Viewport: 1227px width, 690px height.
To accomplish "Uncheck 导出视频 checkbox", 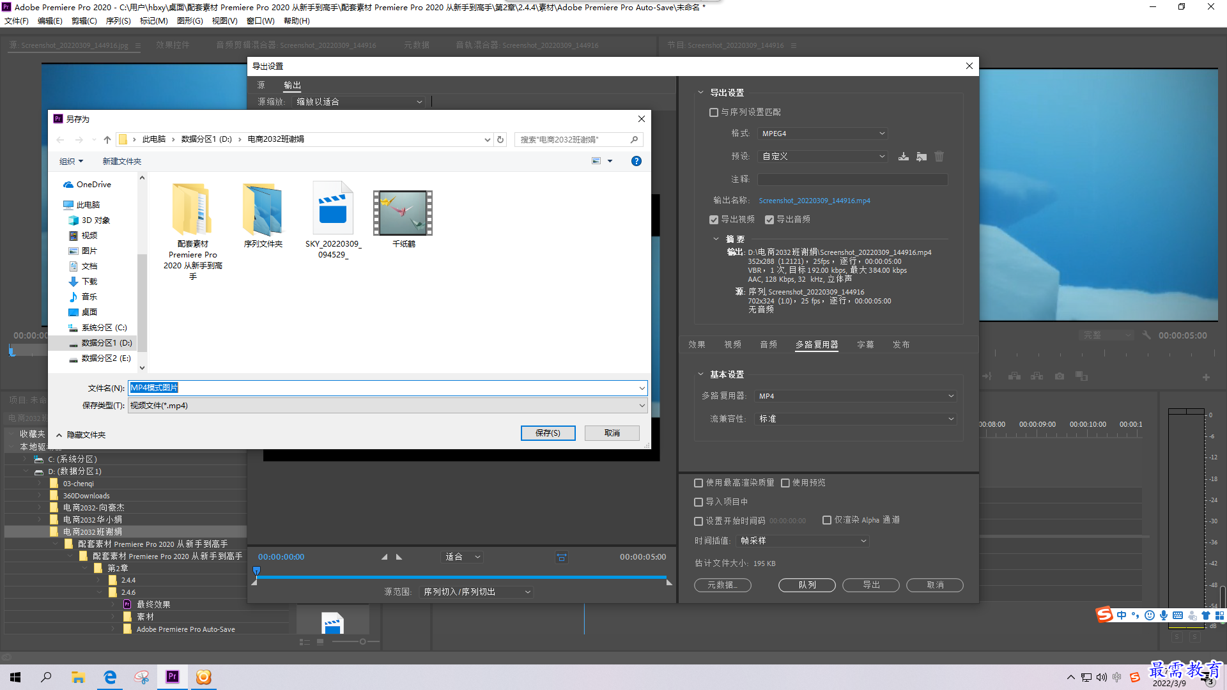I will pyautogui.click(x=714, y=220).
